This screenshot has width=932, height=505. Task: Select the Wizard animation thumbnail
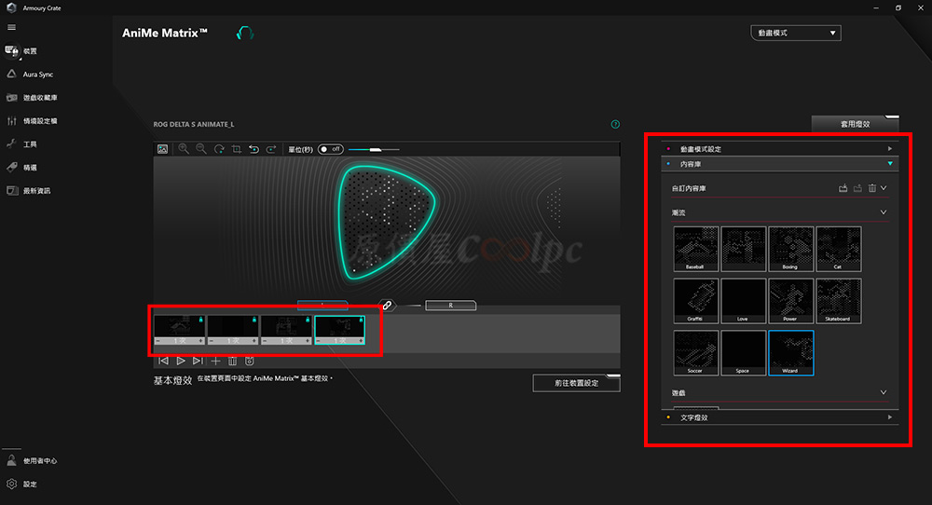(x=790, y=353)
